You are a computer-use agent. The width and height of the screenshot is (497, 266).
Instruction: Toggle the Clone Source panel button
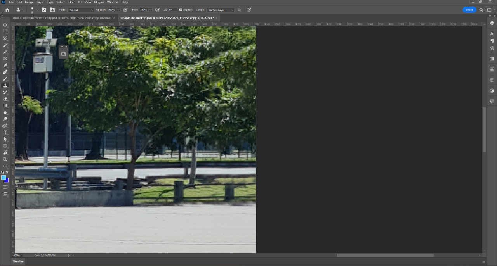tap(52, 10)
